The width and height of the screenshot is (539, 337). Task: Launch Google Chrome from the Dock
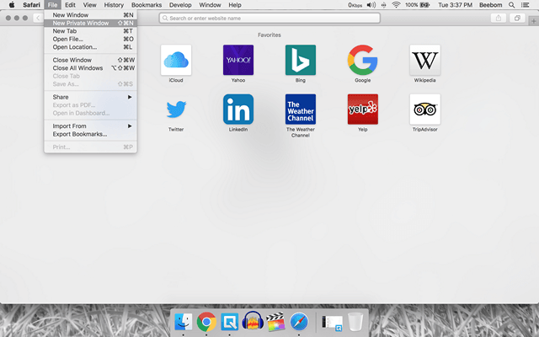[x=205, y=321]
